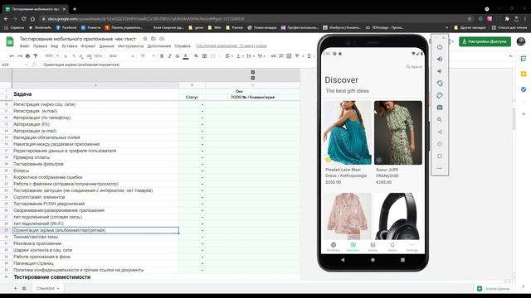This screenshot has width=531, height=298.
Task: Click emulator volume down icon
Action: coord(440,71)
